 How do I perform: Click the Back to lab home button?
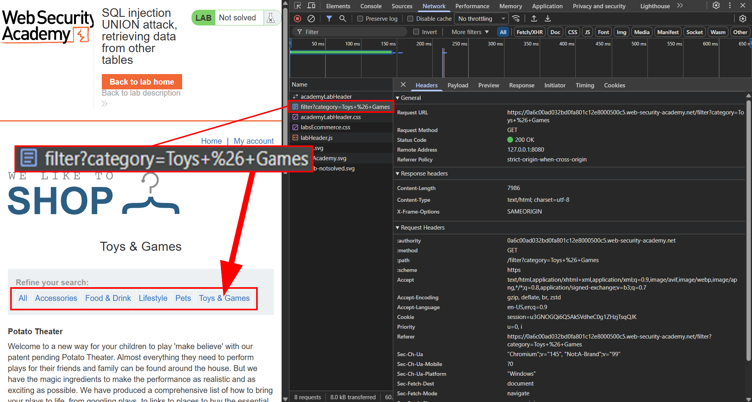pos(142,82)
